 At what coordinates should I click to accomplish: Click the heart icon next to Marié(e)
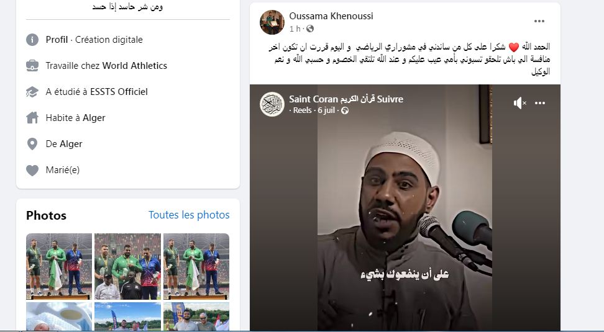tap(32, 170)
